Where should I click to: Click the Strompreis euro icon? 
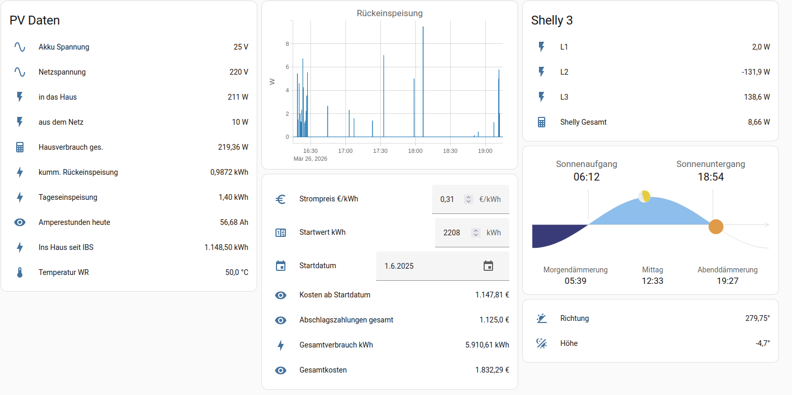pos(281,199)
